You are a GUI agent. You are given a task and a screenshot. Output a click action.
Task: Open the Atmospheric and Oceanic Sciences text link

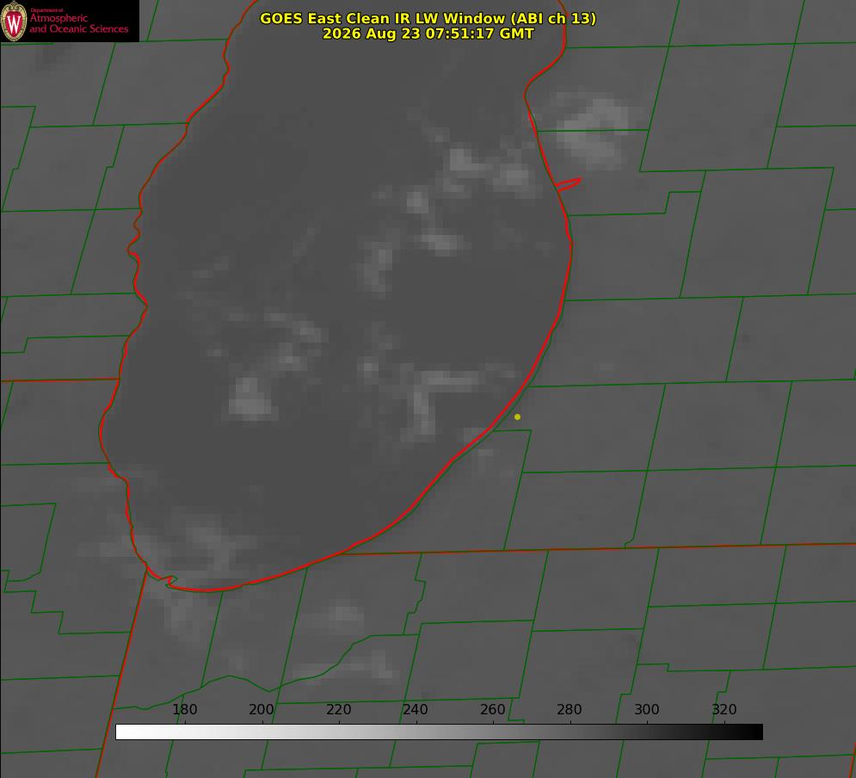(78, 23)
